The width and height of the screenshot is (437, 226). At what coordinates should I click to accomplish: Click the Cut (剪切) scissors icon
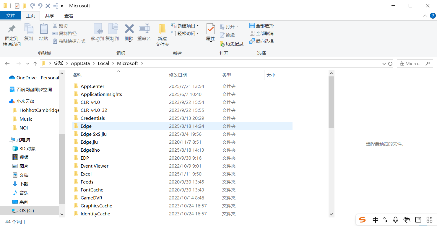point(55,26)
